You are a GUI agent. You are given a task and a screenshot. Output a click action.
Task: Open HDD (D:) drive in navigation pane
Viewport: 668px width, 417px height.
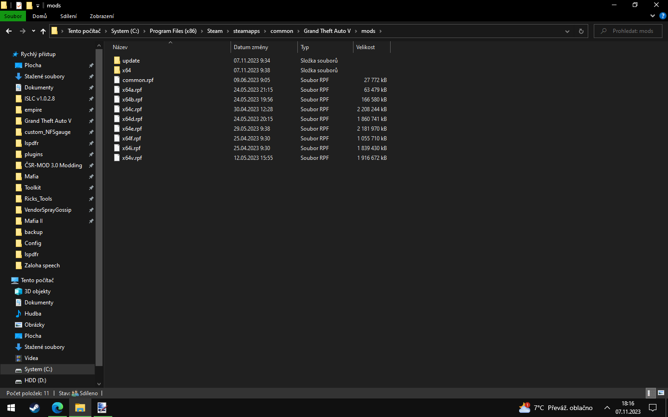pos(35,380)
